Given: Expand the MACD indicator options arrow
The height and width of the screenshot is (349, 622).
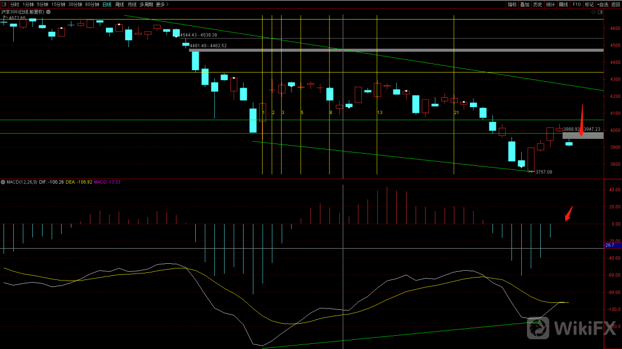Looking at the screenshot, I should click(x=3, y=182).
